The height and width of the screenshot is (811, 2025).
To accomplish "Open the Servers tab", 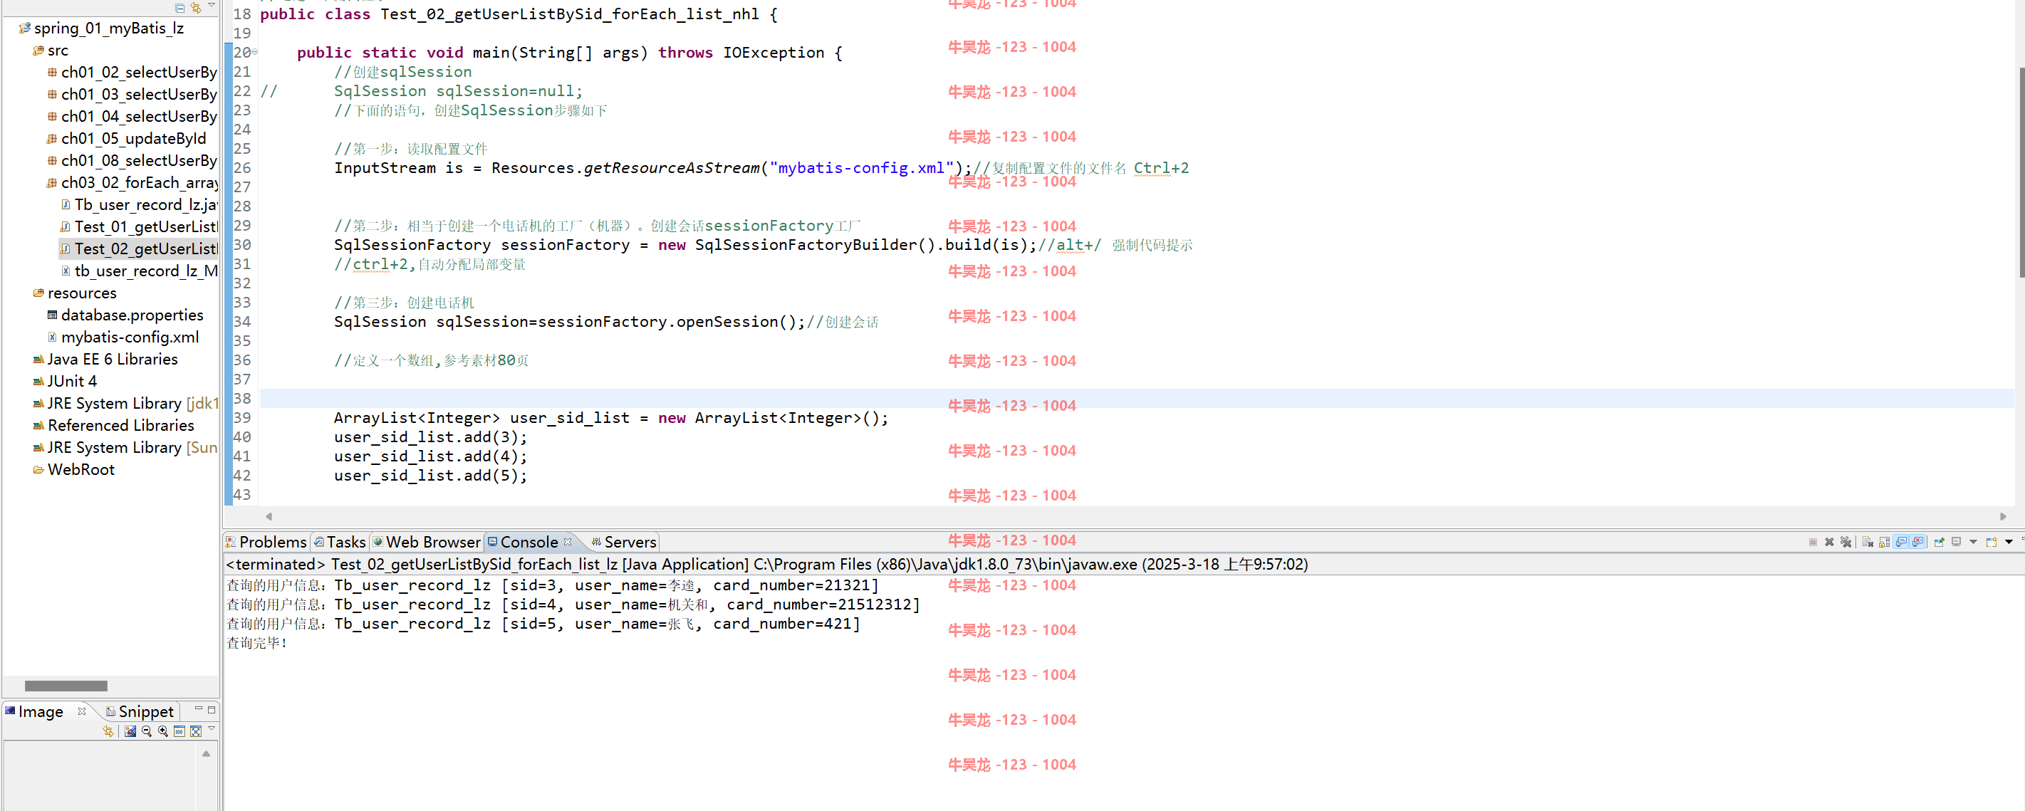I will point(623,541).
